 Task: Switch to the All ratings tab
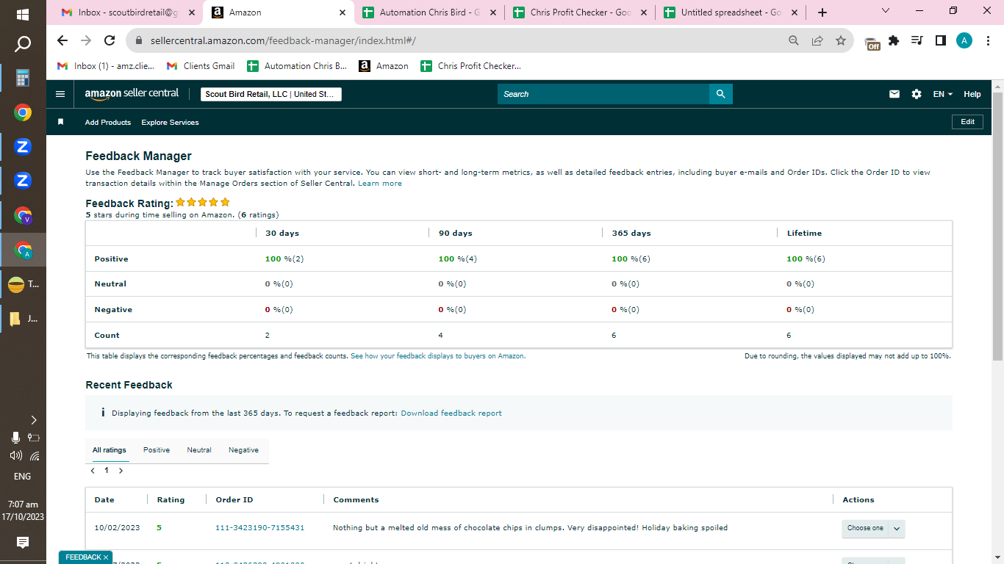coord(110,450)
